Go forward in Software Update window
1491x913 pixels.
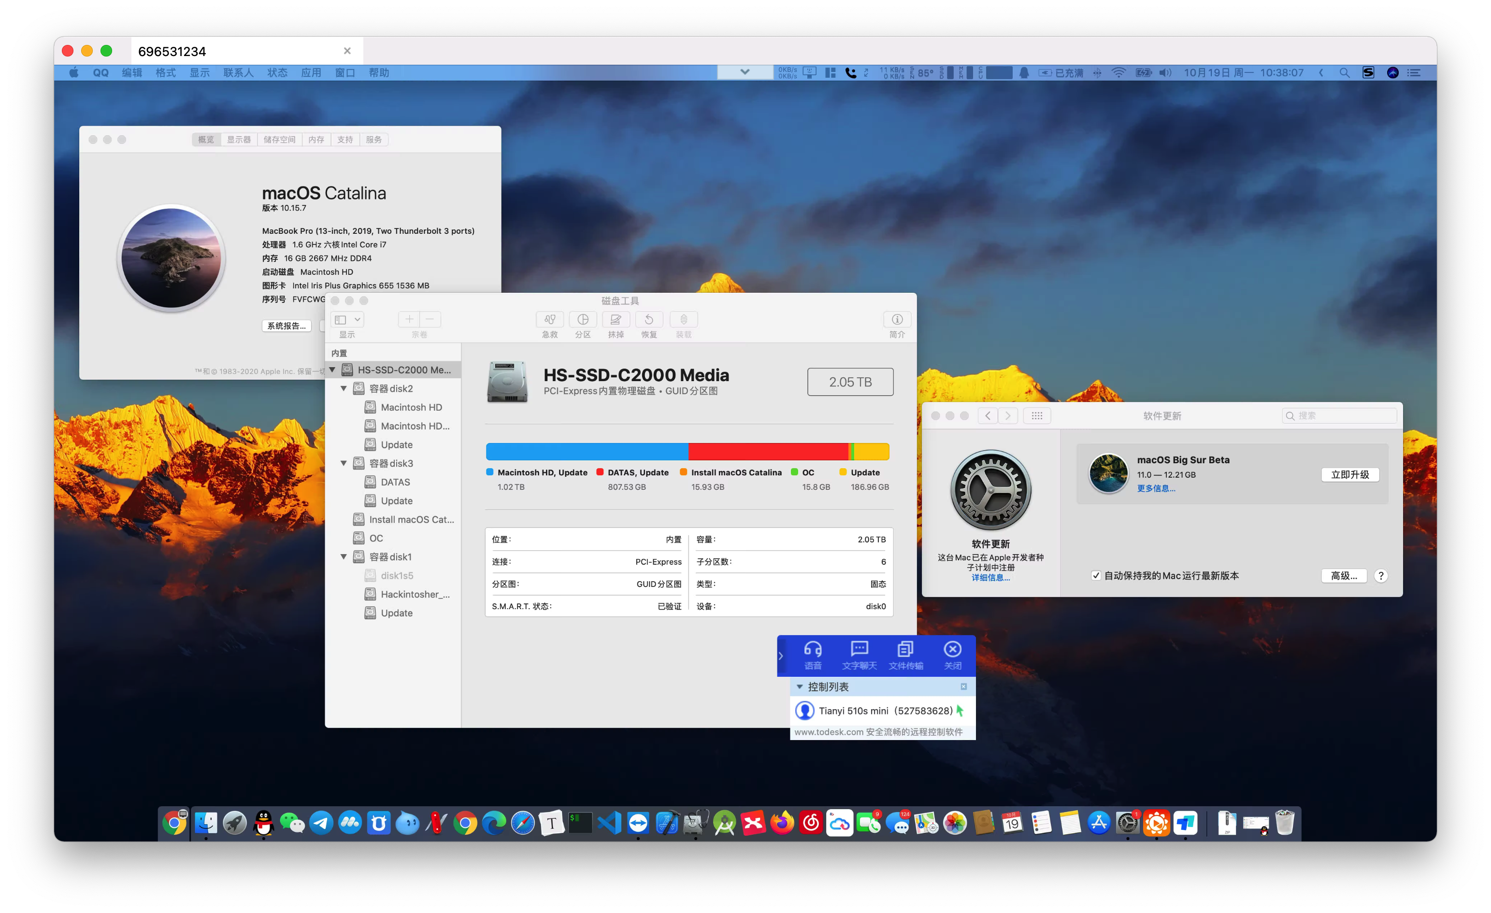click(x=1008, y=415)
